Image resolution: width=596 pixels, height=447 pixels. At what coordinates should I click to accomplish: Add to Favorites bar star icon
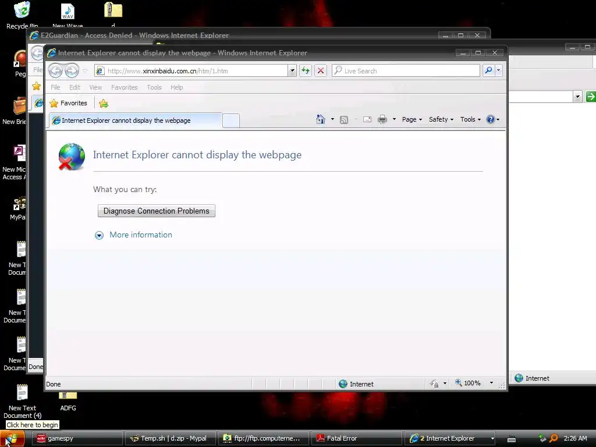click(104, 104)
